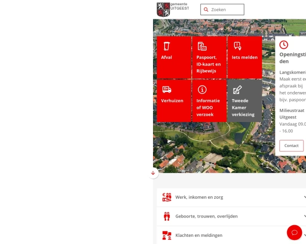
Task: Open the Afval tile with bin icon
Action: coord(174,57)
